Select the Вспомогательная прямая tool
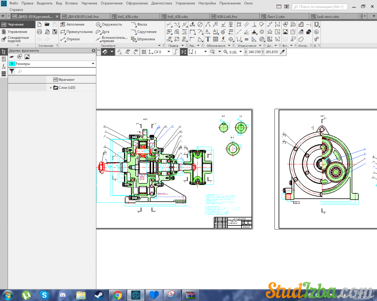The width and height of the screenshot is (377, 301). coord(112,39)
